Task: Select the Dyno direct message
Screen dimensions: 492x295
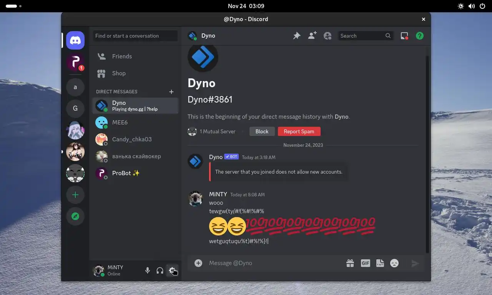Action: [135, 106]
